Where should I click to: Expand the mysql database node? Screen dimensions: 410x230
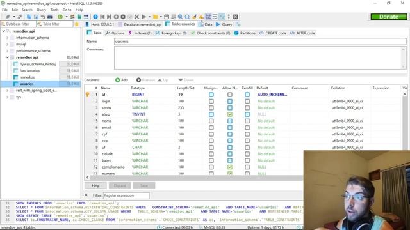[x=7, y=44]
